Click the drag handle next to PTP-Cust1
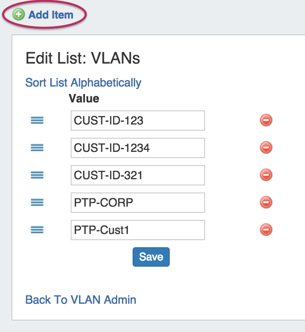This screenshot has height=332, width=305. pyautogui.click(x=37, y=230)
